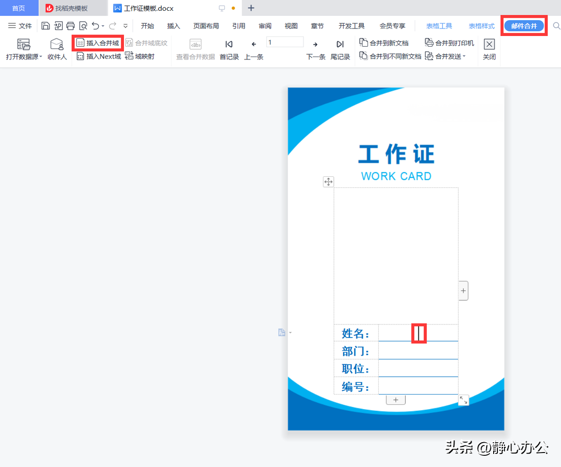Open the 会员专享 ribbon tab
This screenshot has width=561, height=467.
pos(392,26)
